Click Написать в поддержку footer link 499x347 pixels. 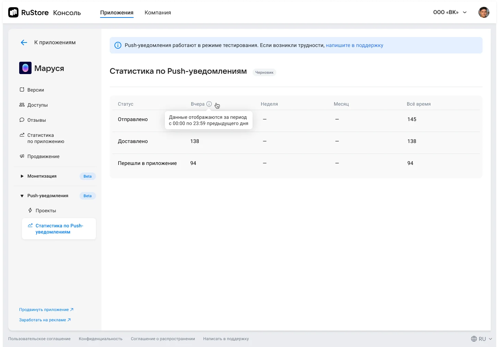point(226,339)
